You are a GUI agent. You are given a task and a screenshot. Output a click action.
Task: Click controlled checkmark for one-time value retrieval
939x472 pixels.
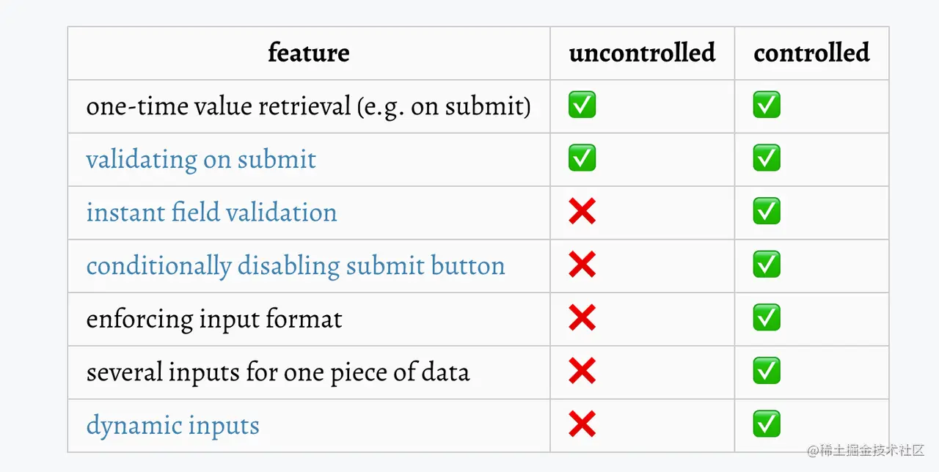(767, 105)
